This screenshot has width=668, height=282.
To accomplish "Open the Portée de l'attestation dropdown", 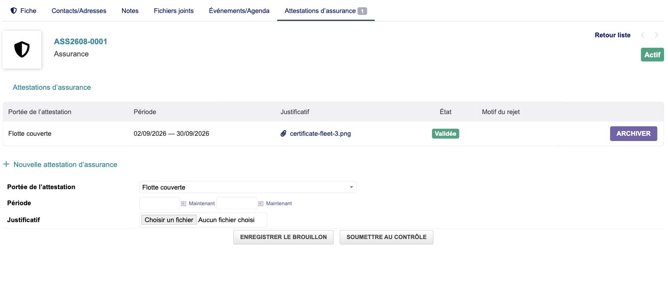I will (248, 187).
